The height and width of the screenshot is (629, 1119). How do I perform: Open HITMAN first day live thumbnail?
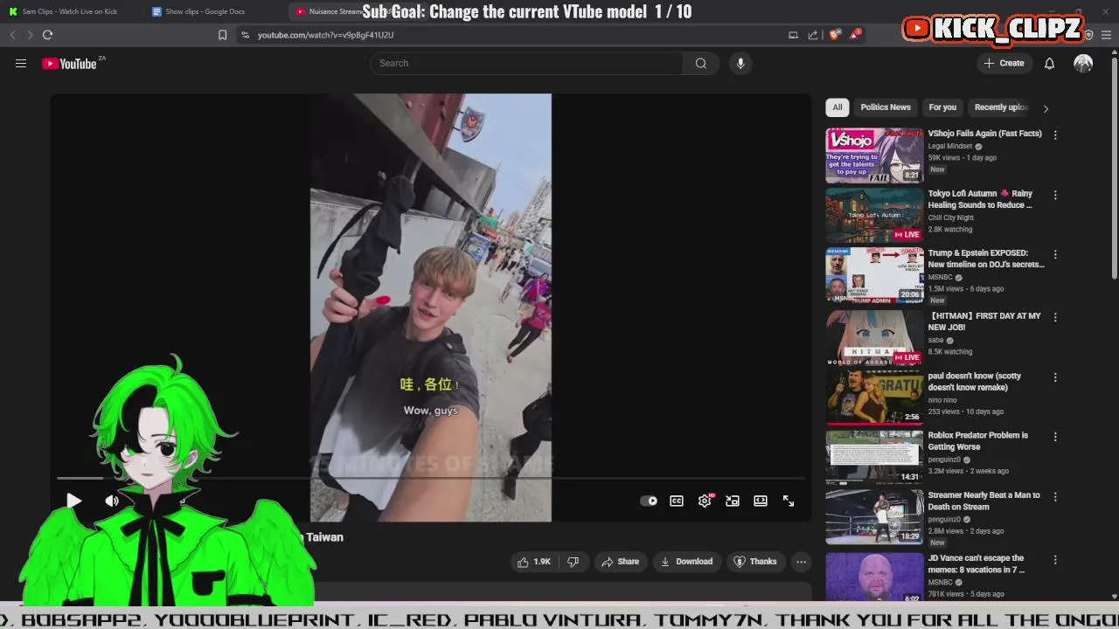tap(874, 337)
